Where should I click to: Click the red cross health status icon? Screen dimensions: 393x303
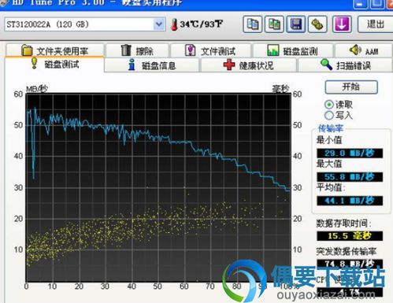coord(229,65)
